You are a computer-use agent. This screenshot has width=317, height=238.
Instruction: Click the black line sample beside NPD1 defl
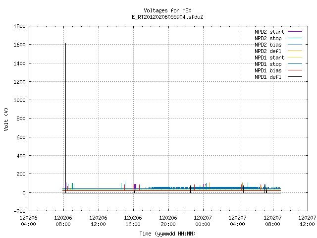pos(295,77)
